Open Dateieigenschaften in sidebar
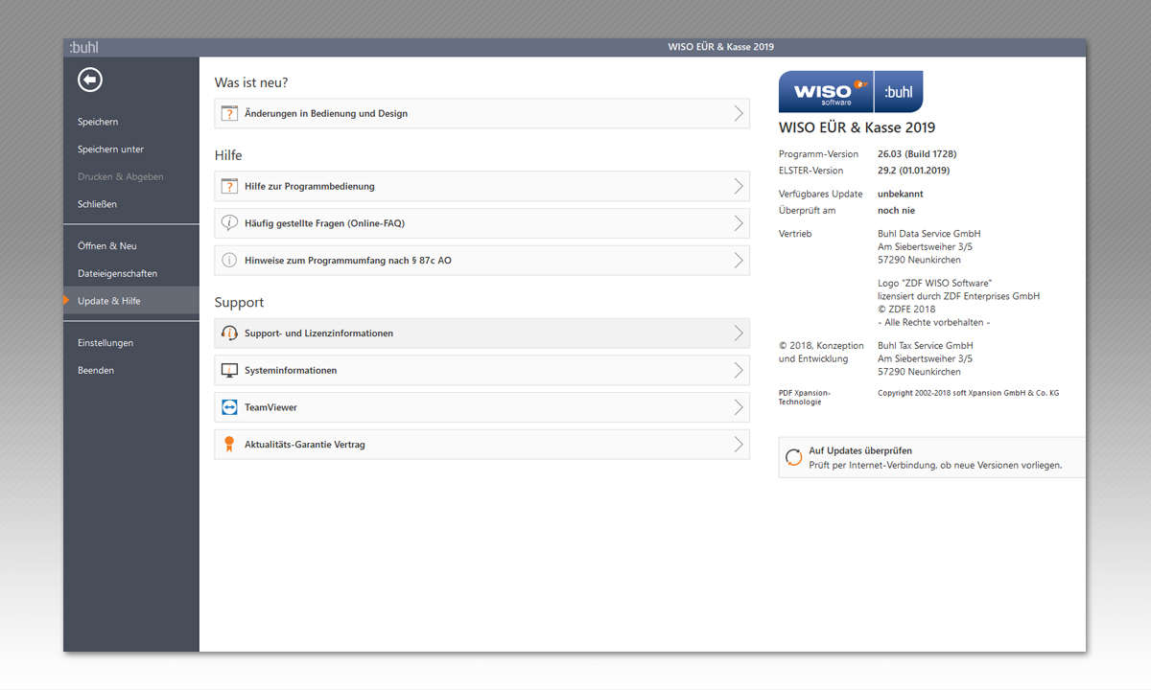1151x690 pixels. coord(117,273)
